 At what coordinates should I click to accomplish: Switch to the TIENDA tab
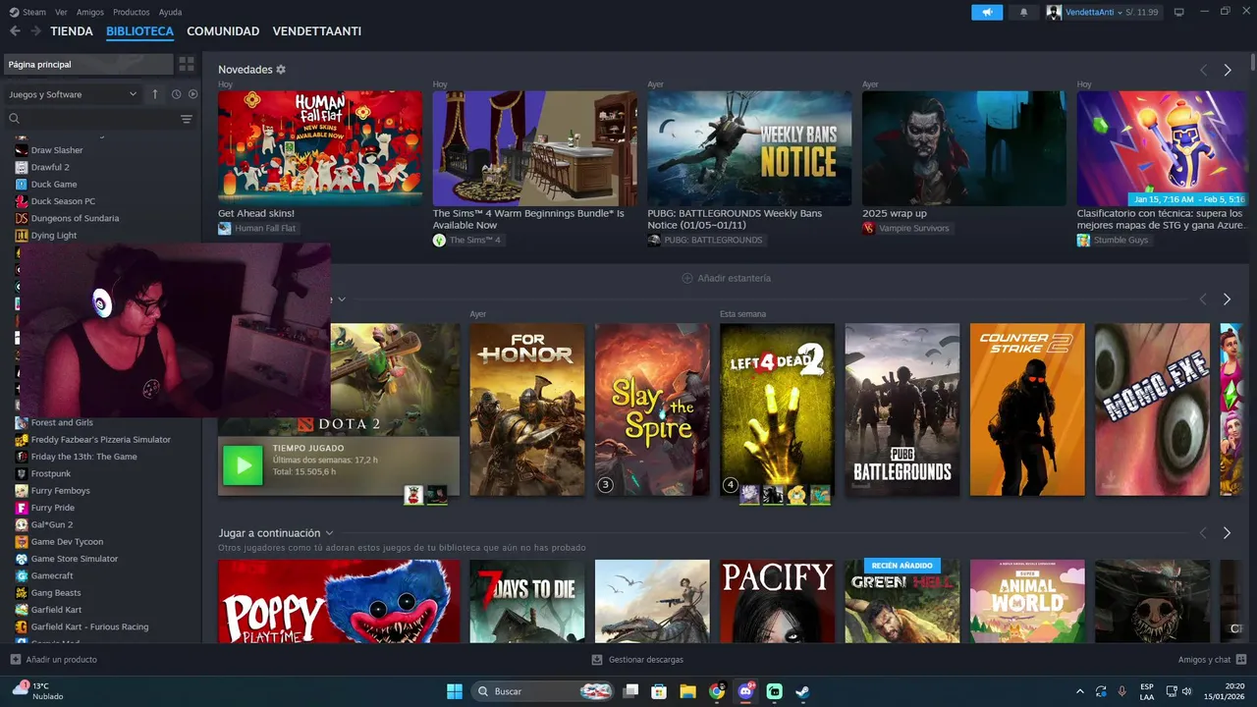72,31
